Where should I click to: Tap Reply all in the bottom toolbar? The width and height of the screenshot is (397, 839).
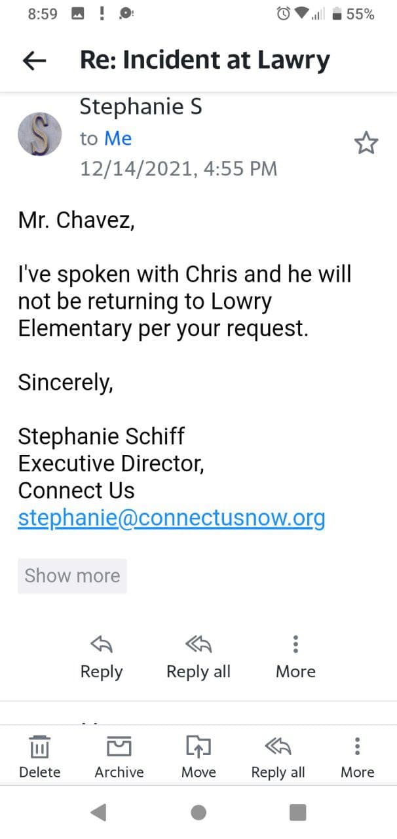[x=278, y=747]
